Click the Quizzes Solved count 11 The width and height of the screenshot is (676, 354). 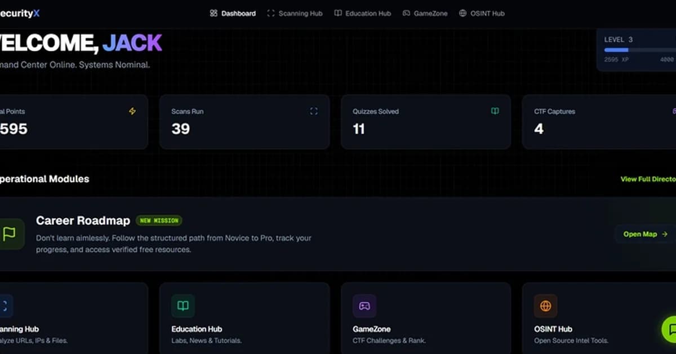(358, 129)
